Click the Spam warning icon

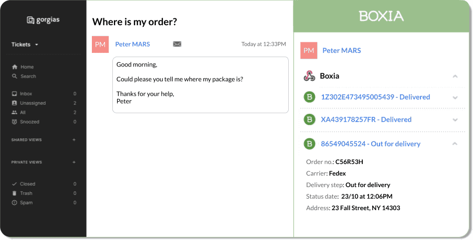14,203
